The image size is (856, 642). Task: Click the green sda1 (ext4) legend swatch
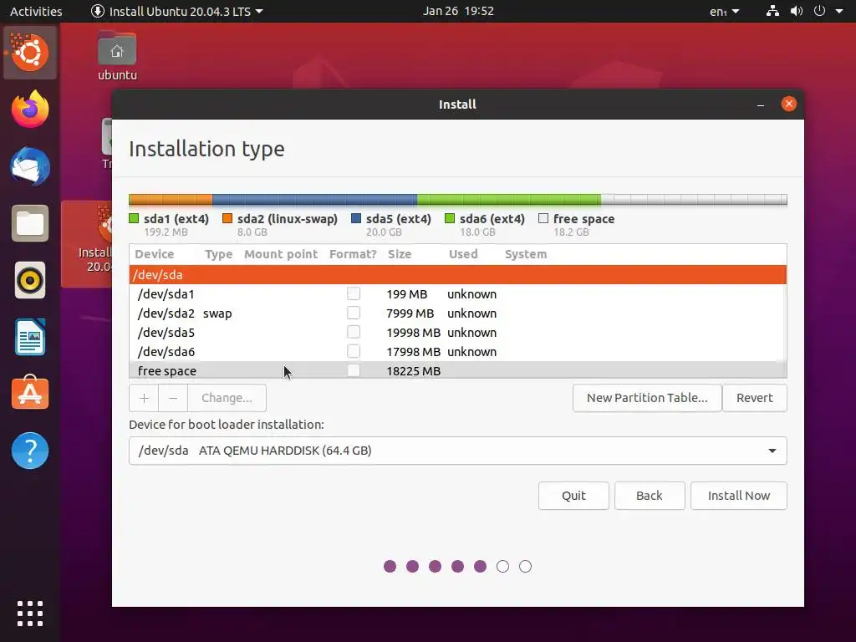click(134, 218)
